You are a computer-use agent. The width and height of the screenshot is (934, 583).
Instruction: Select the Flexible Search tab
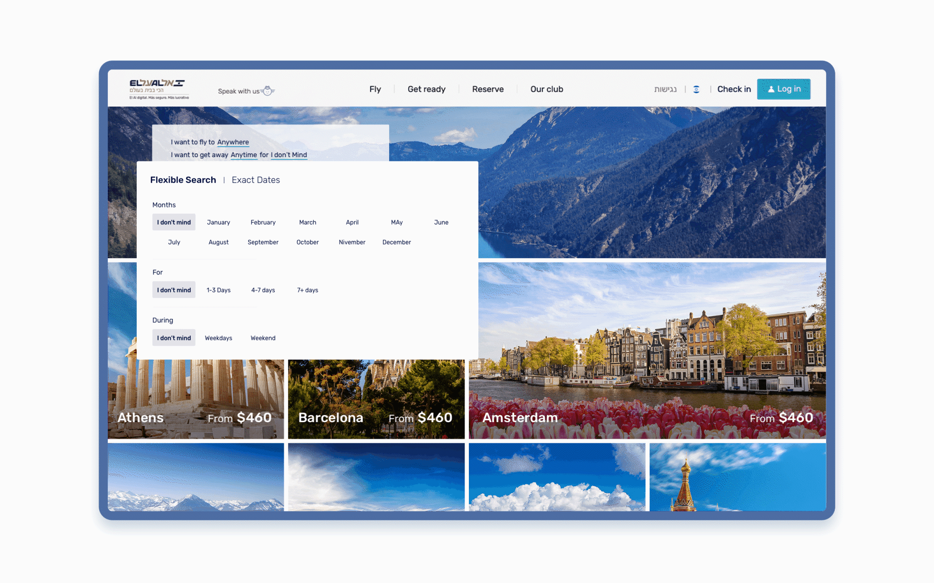point(183,180)
